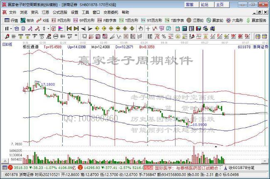
Task: Click the floppy disk save icon
Action: [199, 29]
